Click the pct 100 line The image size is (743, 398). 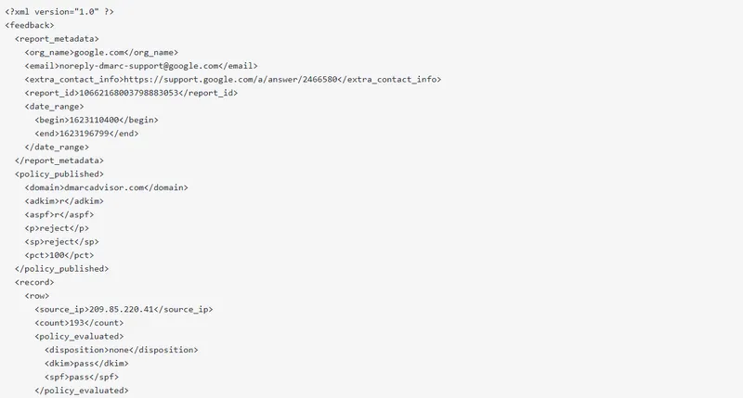[59, 254]
